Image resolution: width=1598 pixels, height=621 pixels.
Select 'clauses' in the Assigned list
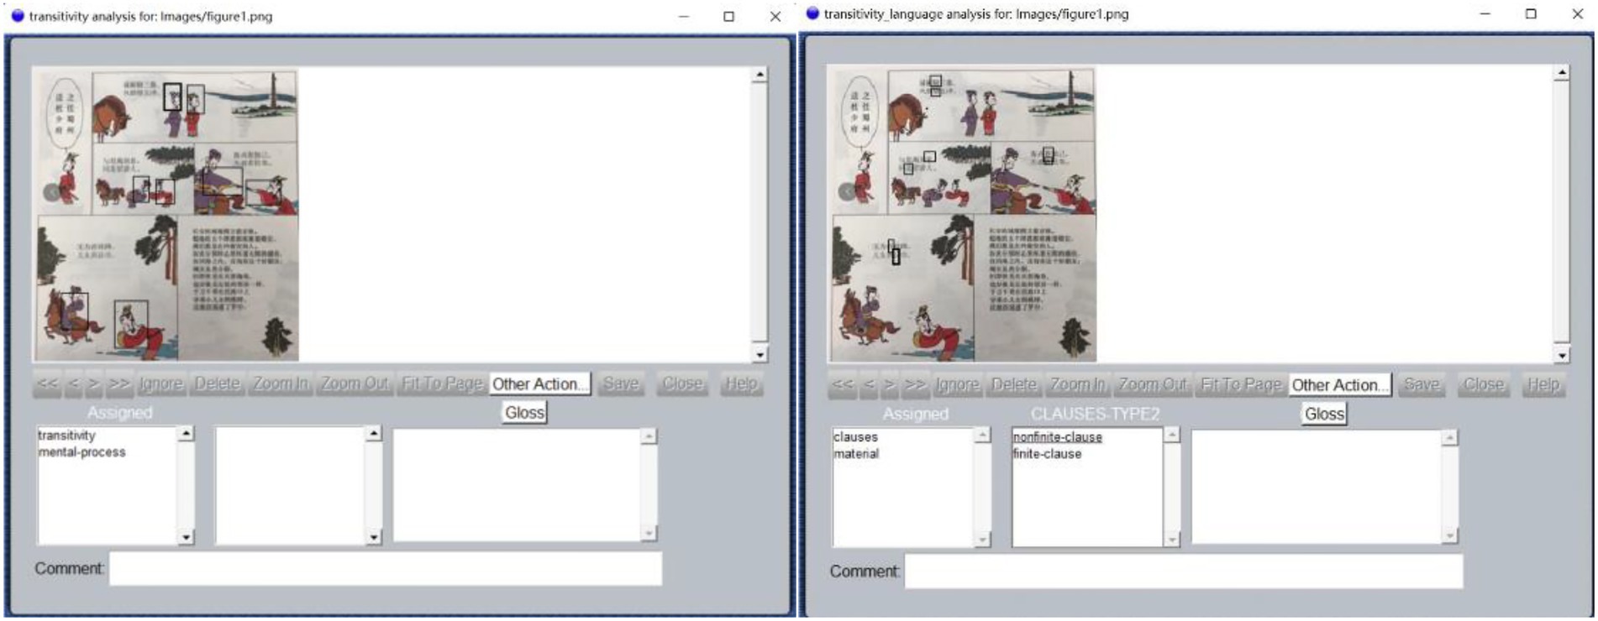tap(855, 437)
